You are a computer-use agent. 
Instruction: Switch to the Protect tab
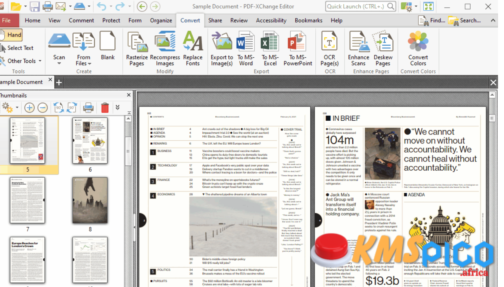pyautogui.click(x=111, y=20)
